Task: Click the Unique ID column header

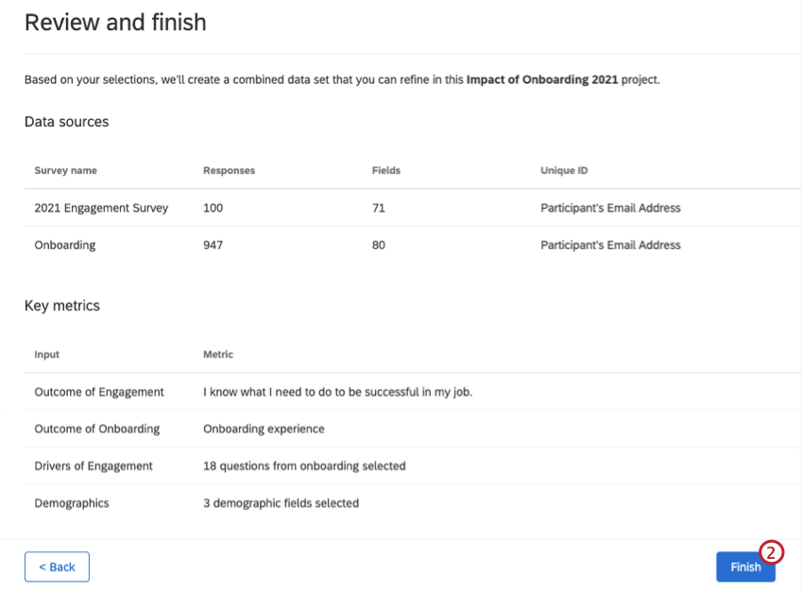Action: (563, 170)
